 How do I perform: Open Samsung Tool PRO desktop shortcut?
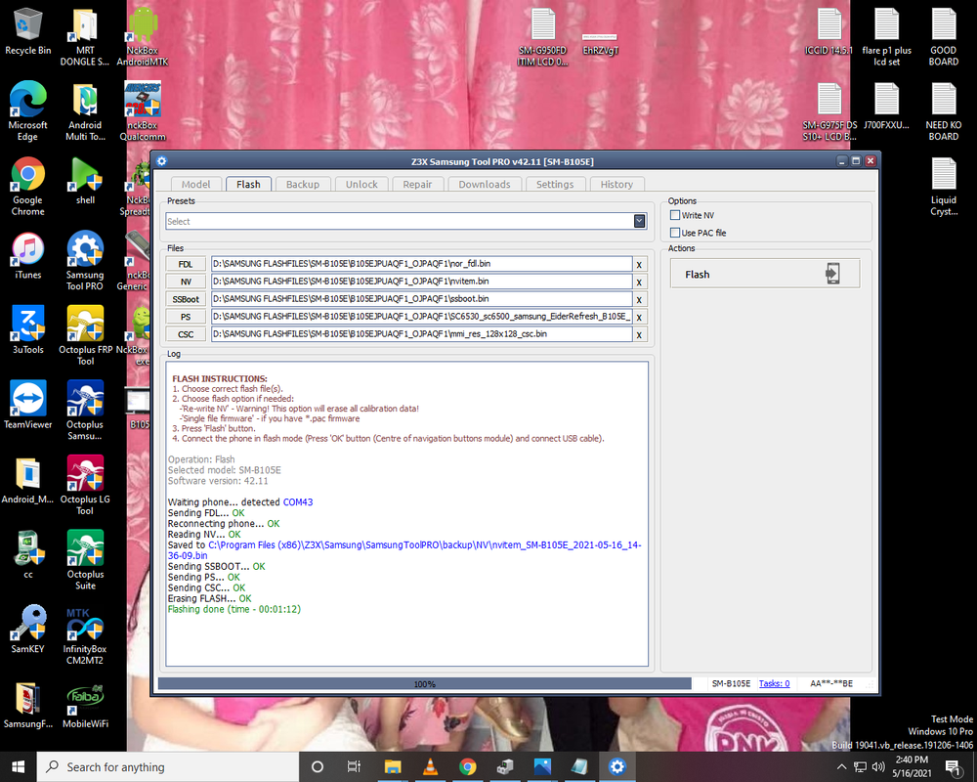[x=85, y=261]
